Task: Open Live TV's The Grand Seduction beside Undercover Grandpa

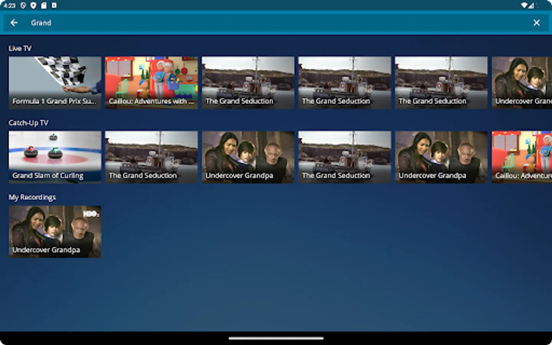Action: click(x=441, y=83)
